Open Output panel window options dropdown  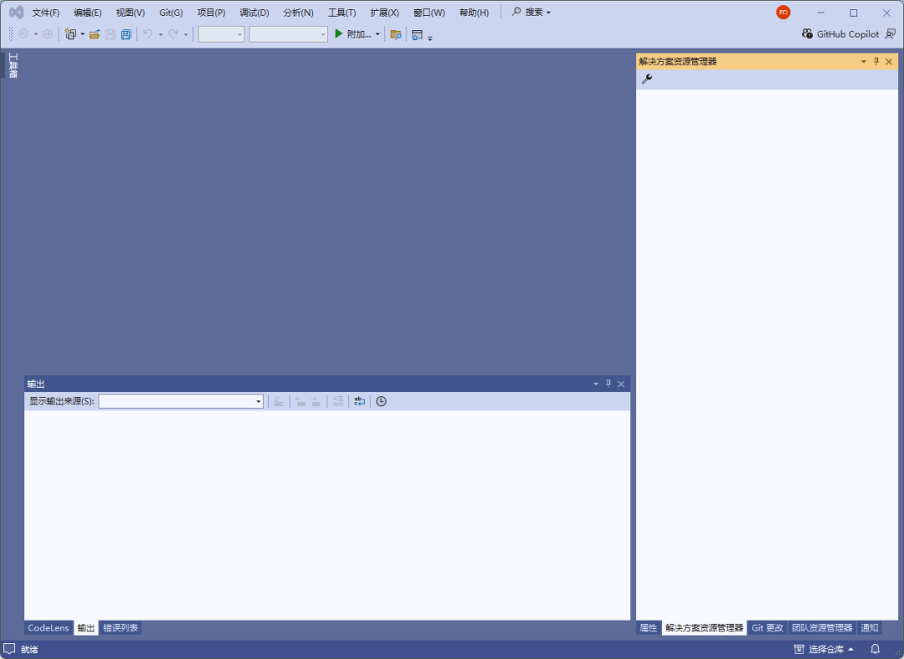tap(596, 384)
